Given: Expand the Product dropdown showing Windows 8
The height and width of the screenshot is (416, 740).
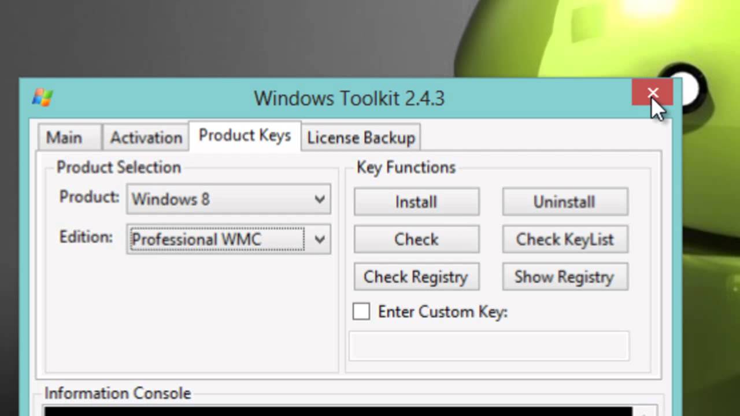Looking at the screenshot, I should (x=228, y=199).
